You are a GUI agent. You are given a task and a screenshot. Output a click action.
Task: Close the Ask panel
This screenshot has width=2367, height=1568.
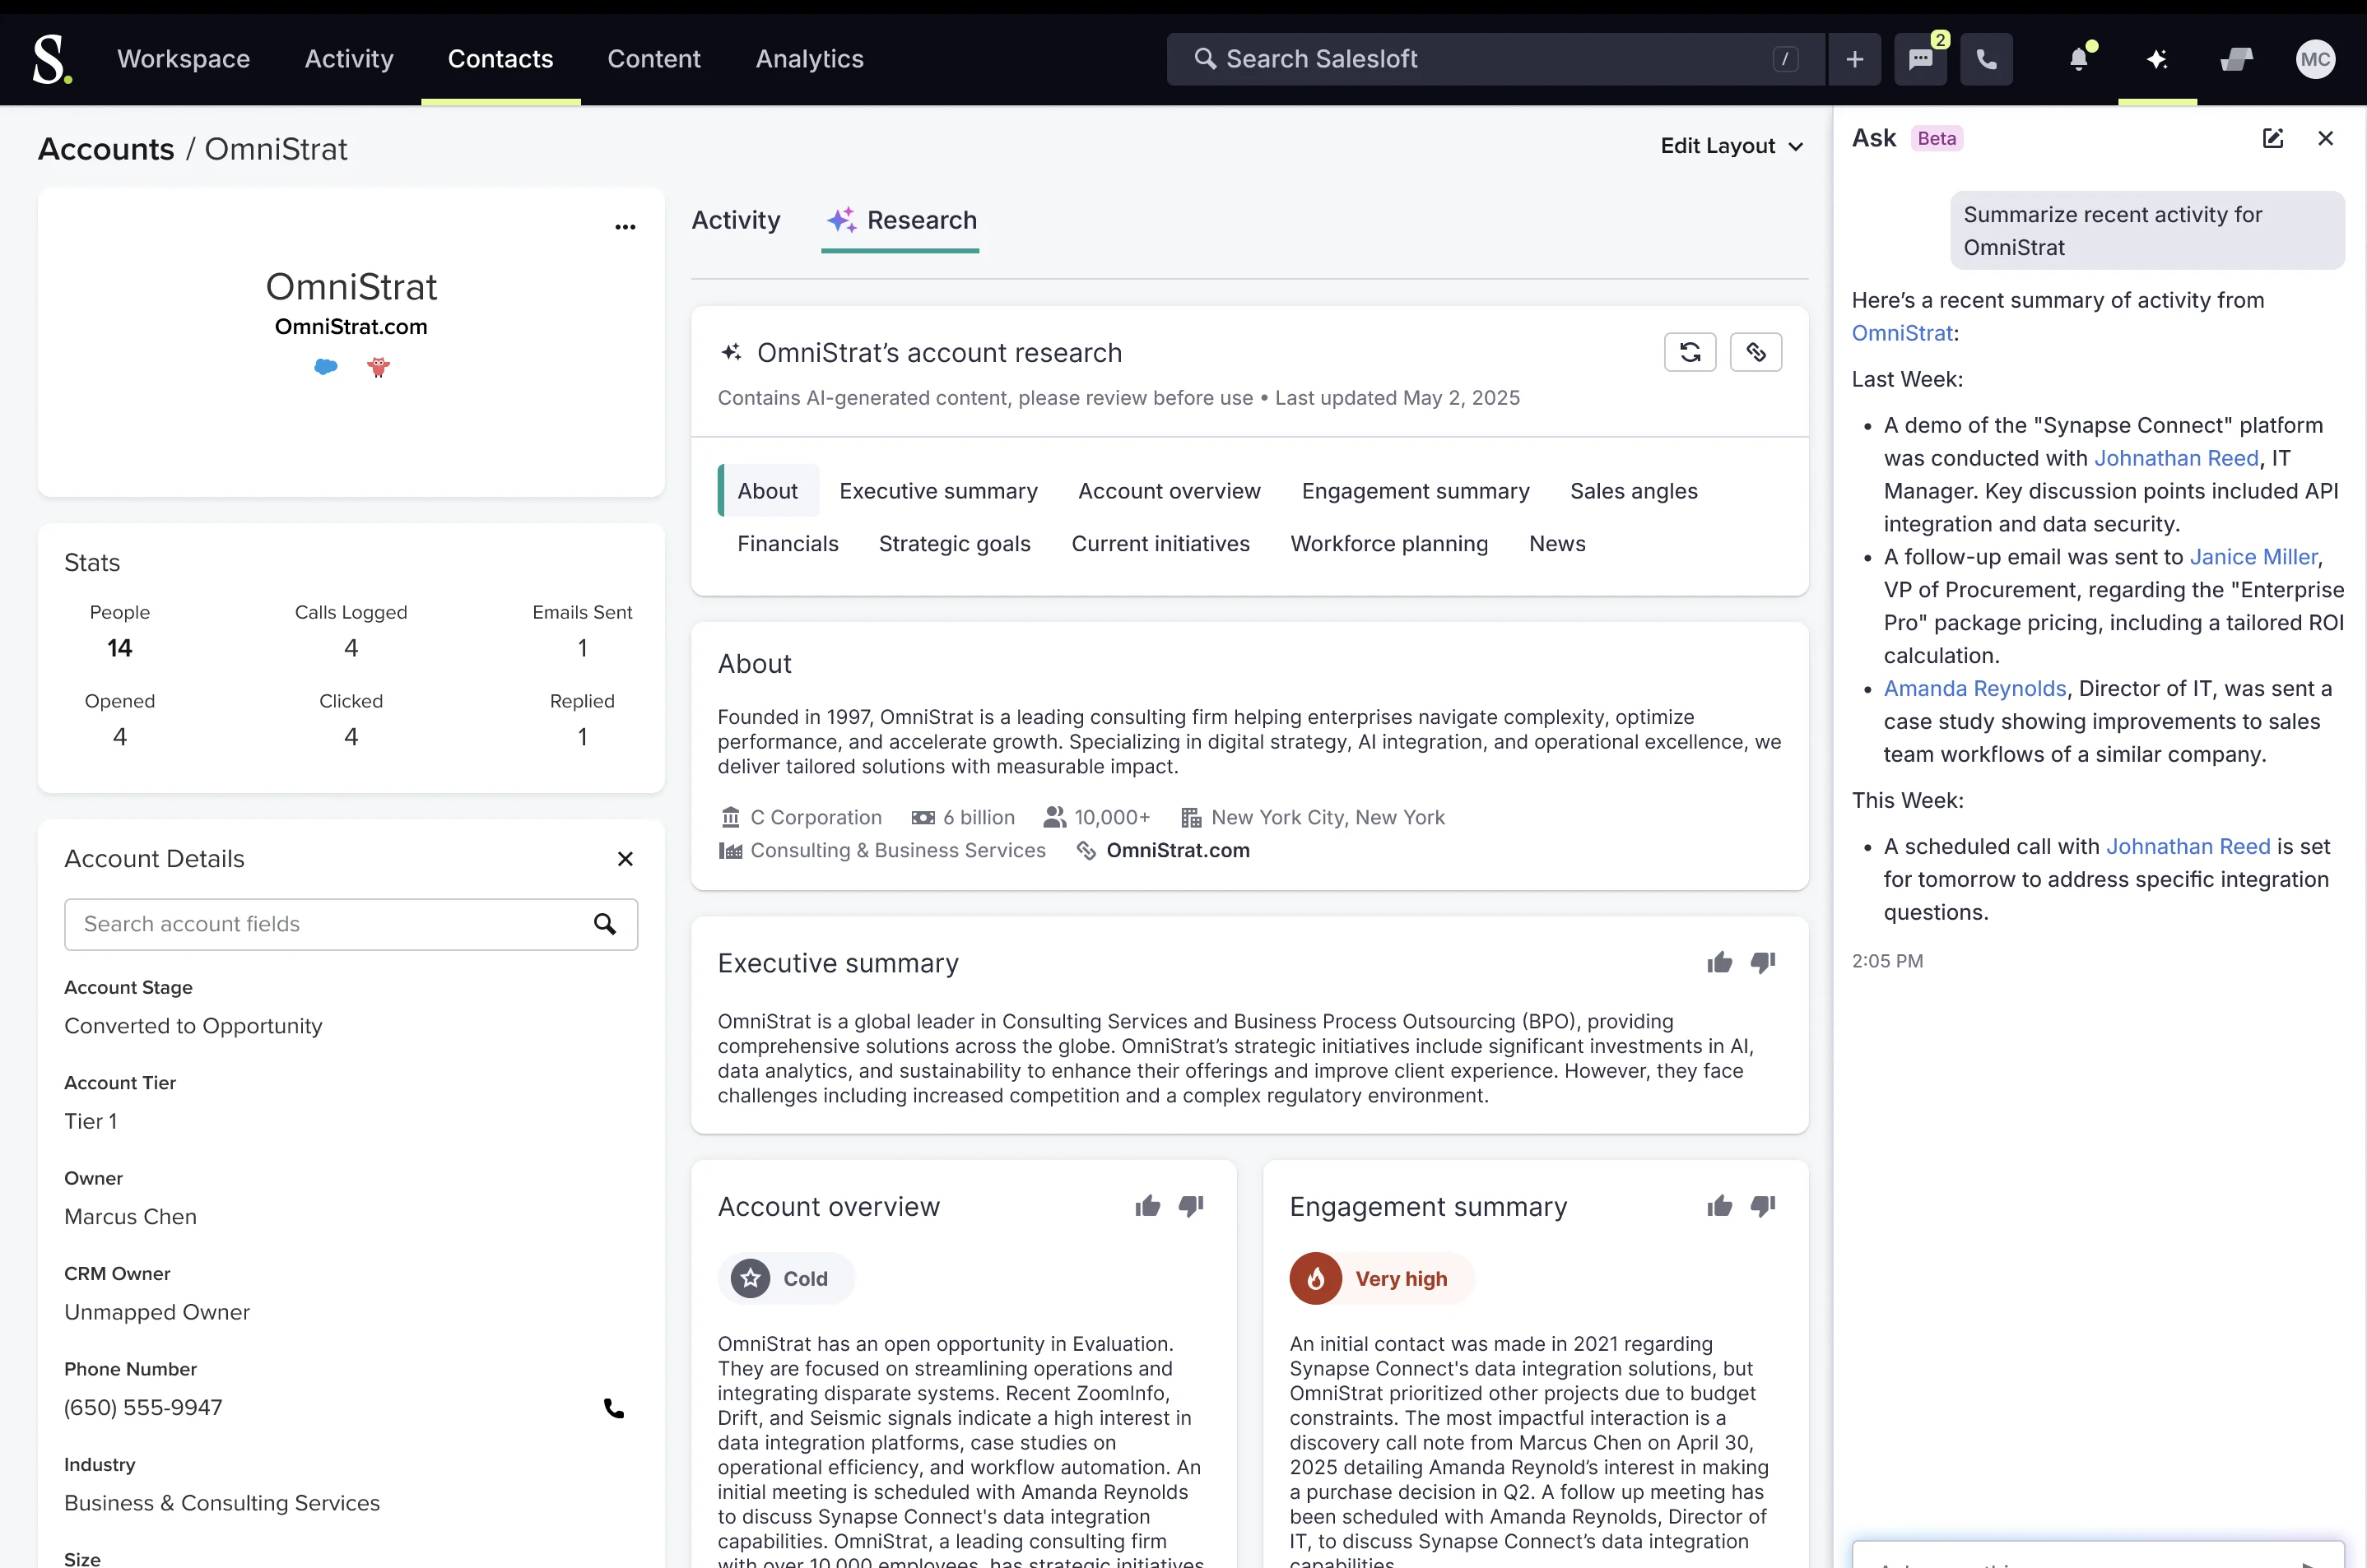point(2325,138)
